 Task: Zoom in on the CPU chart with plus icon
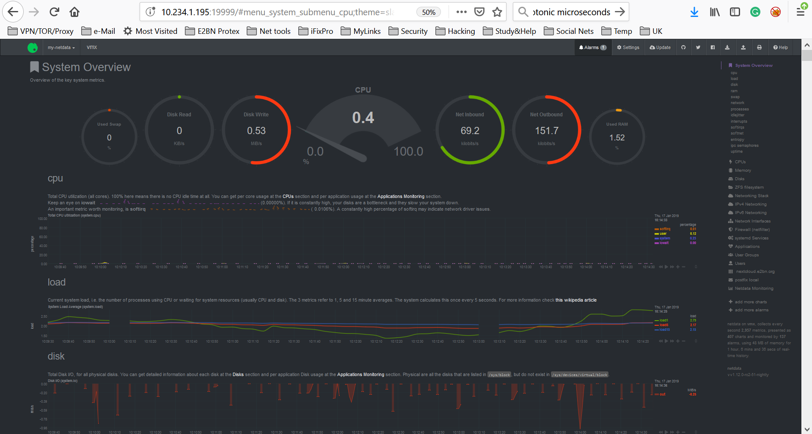click(x=678, y=267)
